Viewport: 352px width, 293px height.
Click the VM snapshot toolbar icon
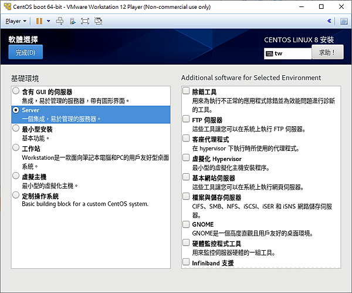click(73, 21)
